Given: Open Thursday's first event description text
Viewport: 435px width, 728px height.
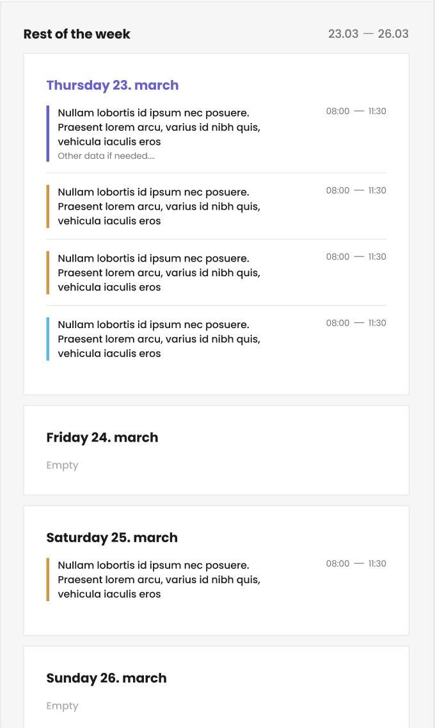Looking at the screenshot, I should 159,127.
